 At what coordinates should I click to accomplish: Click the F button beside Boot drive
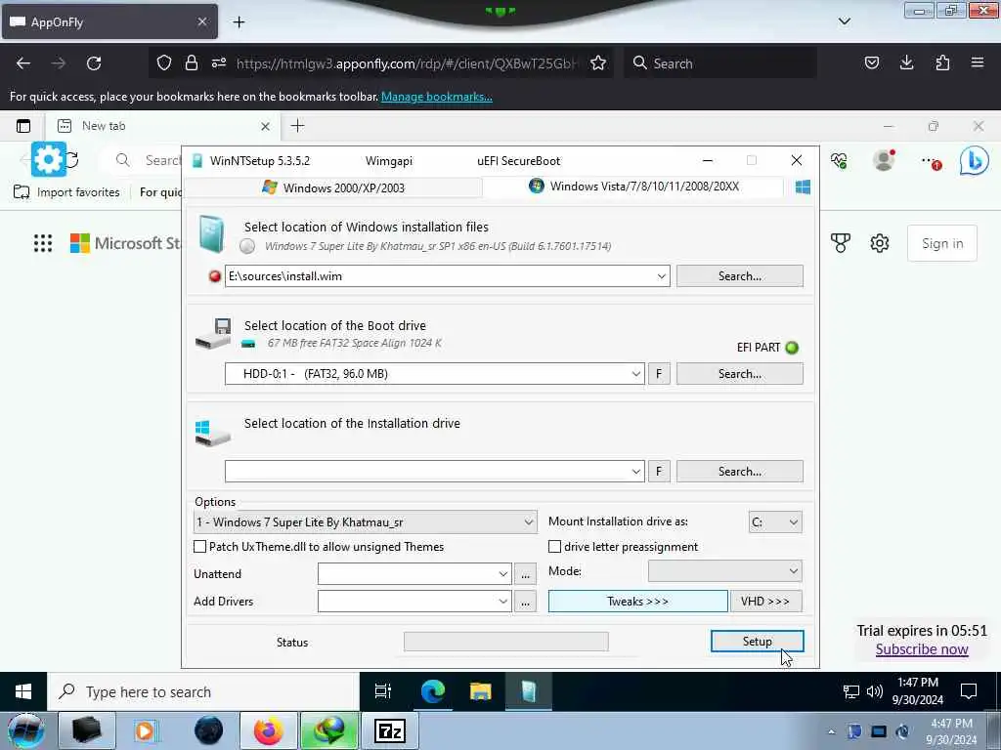click(659, 374)
